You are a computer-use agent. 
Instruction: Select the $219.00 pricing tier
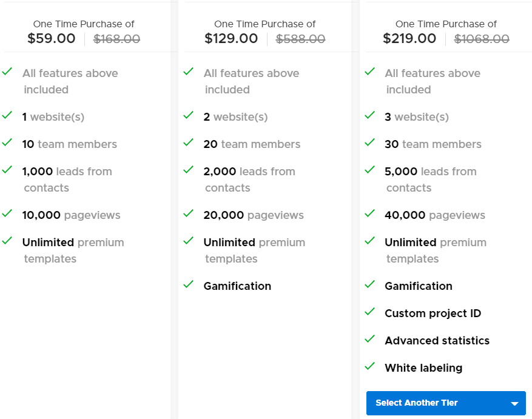[409, 38]
